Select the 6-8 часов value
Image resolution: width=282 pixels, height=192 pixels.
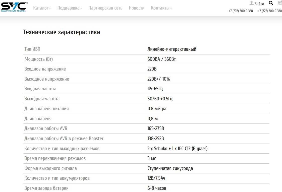[157, 188]
